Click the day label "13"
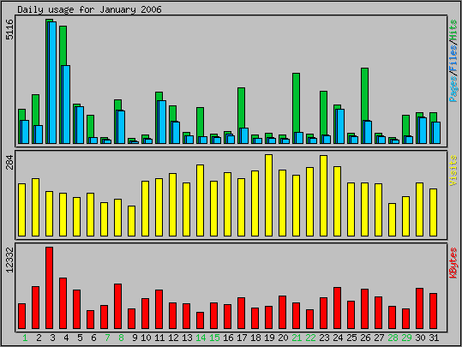 tap(187, 338)
